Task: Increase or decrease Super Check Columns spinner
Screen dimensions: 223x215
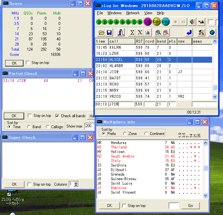Action: (76, 184)
